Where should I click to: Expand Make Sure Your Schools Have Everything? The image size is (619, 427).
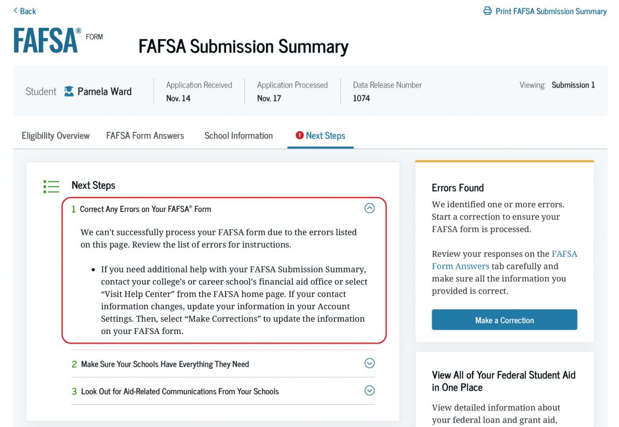pos(369,364)
